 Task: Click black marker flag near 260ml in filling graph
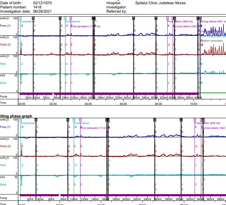tap(155, 119)
